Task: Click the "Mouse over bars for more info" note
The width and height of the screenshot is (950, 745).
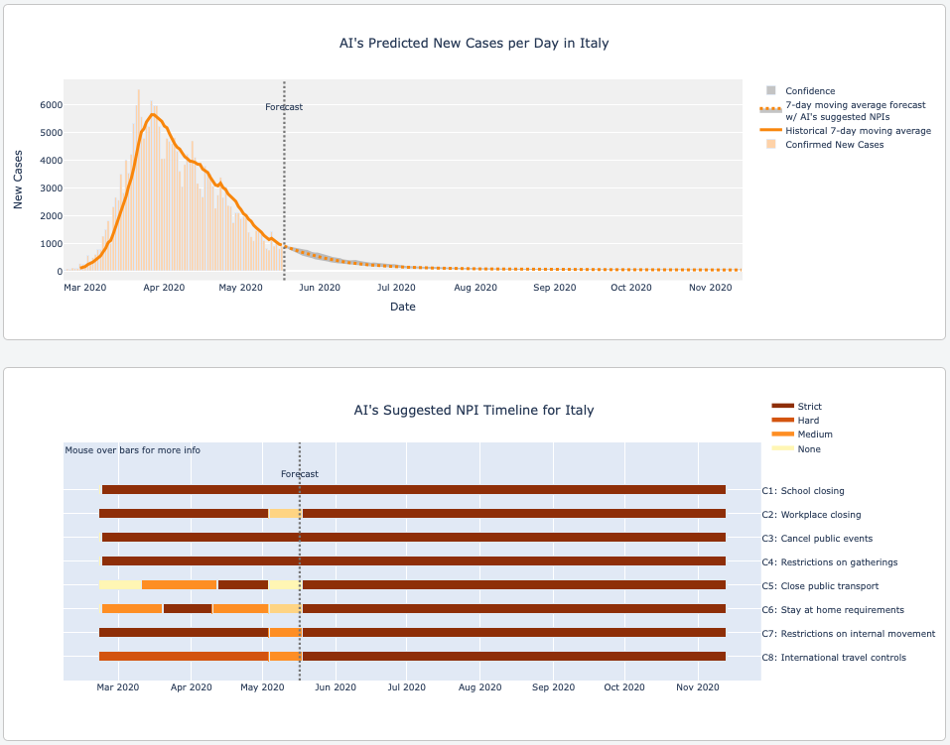Action: [133, 450]
